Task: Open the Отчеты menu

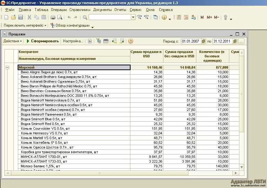Action: pyautogui.click(x=120, y=10)
